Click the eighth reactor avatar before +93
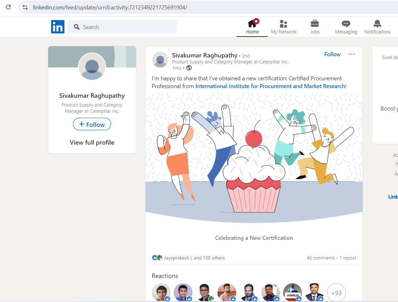The image size is (398, 302). pyautogui.click(x=314, y=292)
